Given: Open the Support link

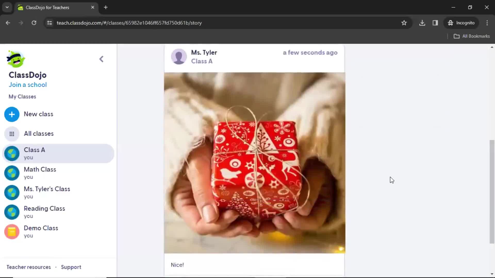Looking at the screenshot, I should tap(71, 267).
